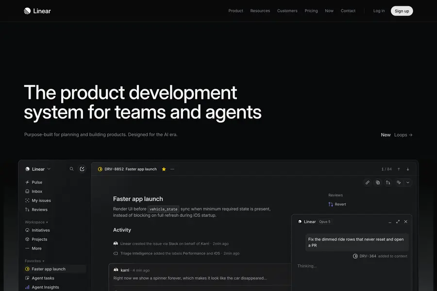437x291 pixels.
Task: Close the Linear agent chat panel
Action: [x=406, y=222]
